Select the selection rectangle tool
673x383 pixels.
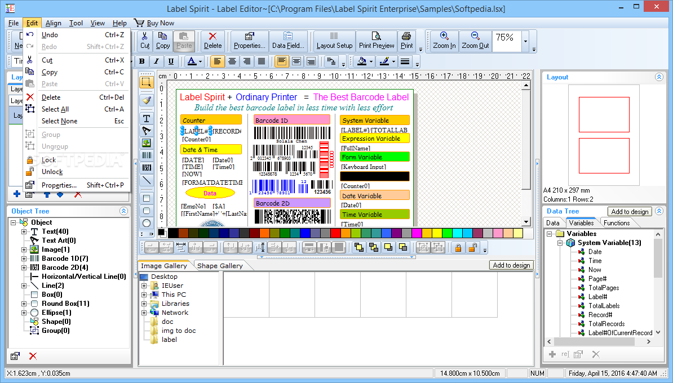(x=147, y=82)
